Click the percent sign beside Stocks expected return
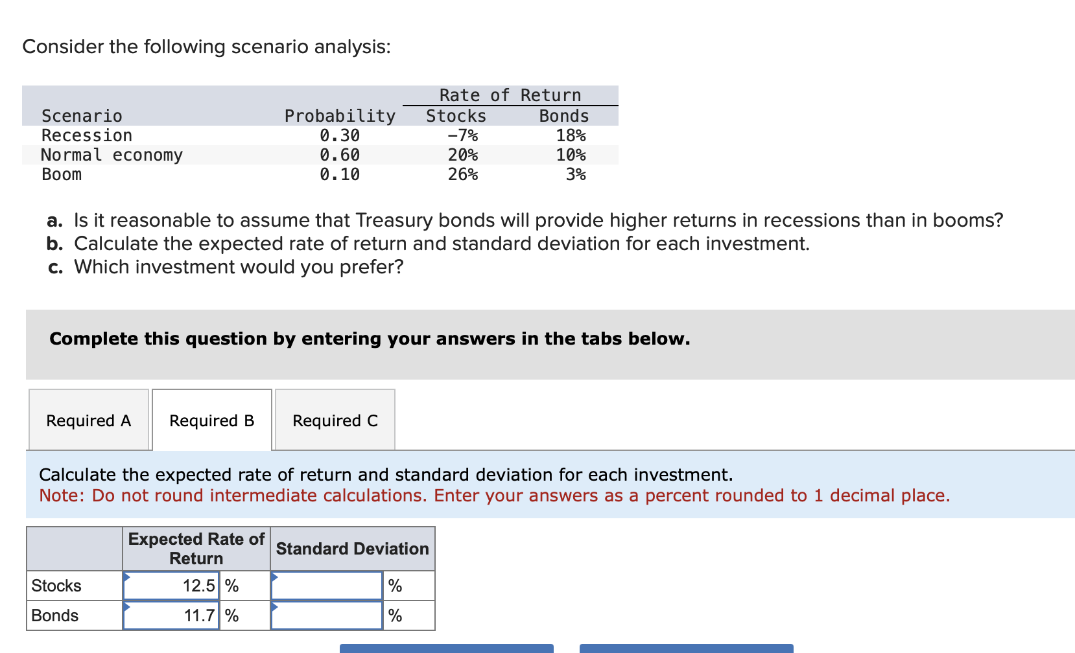 [231, 585]
